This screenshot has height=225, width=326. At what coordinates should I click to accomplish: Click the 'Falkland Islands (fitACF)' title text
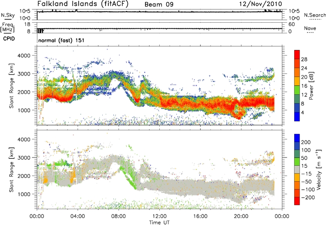coord(83,4)
